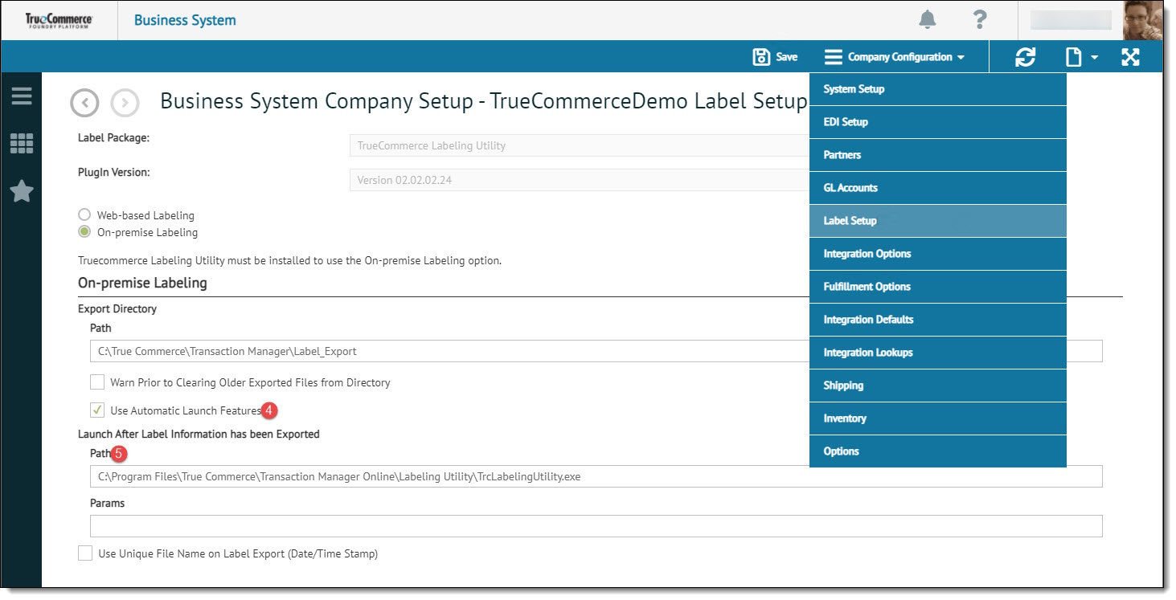Click the Label Package field

(580, 145)
